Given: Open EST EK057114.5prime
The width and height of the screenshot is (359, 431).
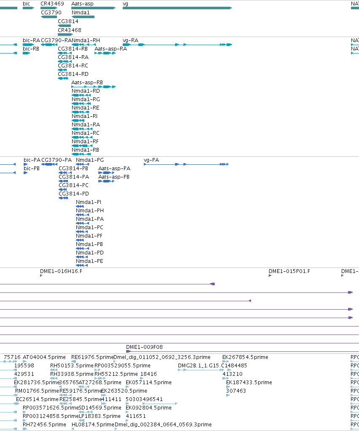Looking at the screenshot, I should tap(148, 383).
